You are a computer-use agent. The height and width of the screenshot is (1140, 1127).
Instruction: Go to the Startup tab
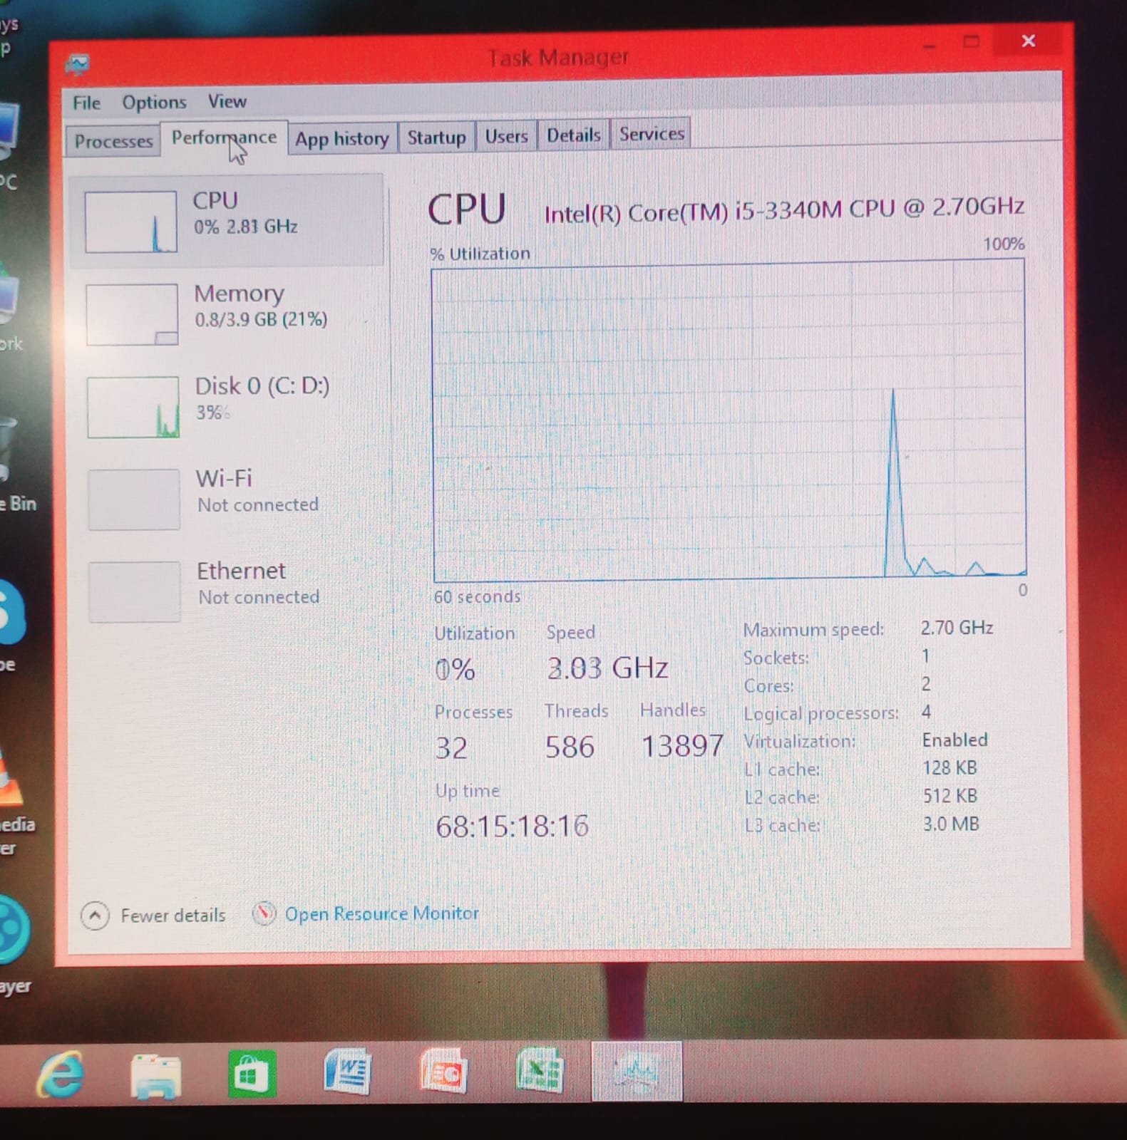[436, 137]
